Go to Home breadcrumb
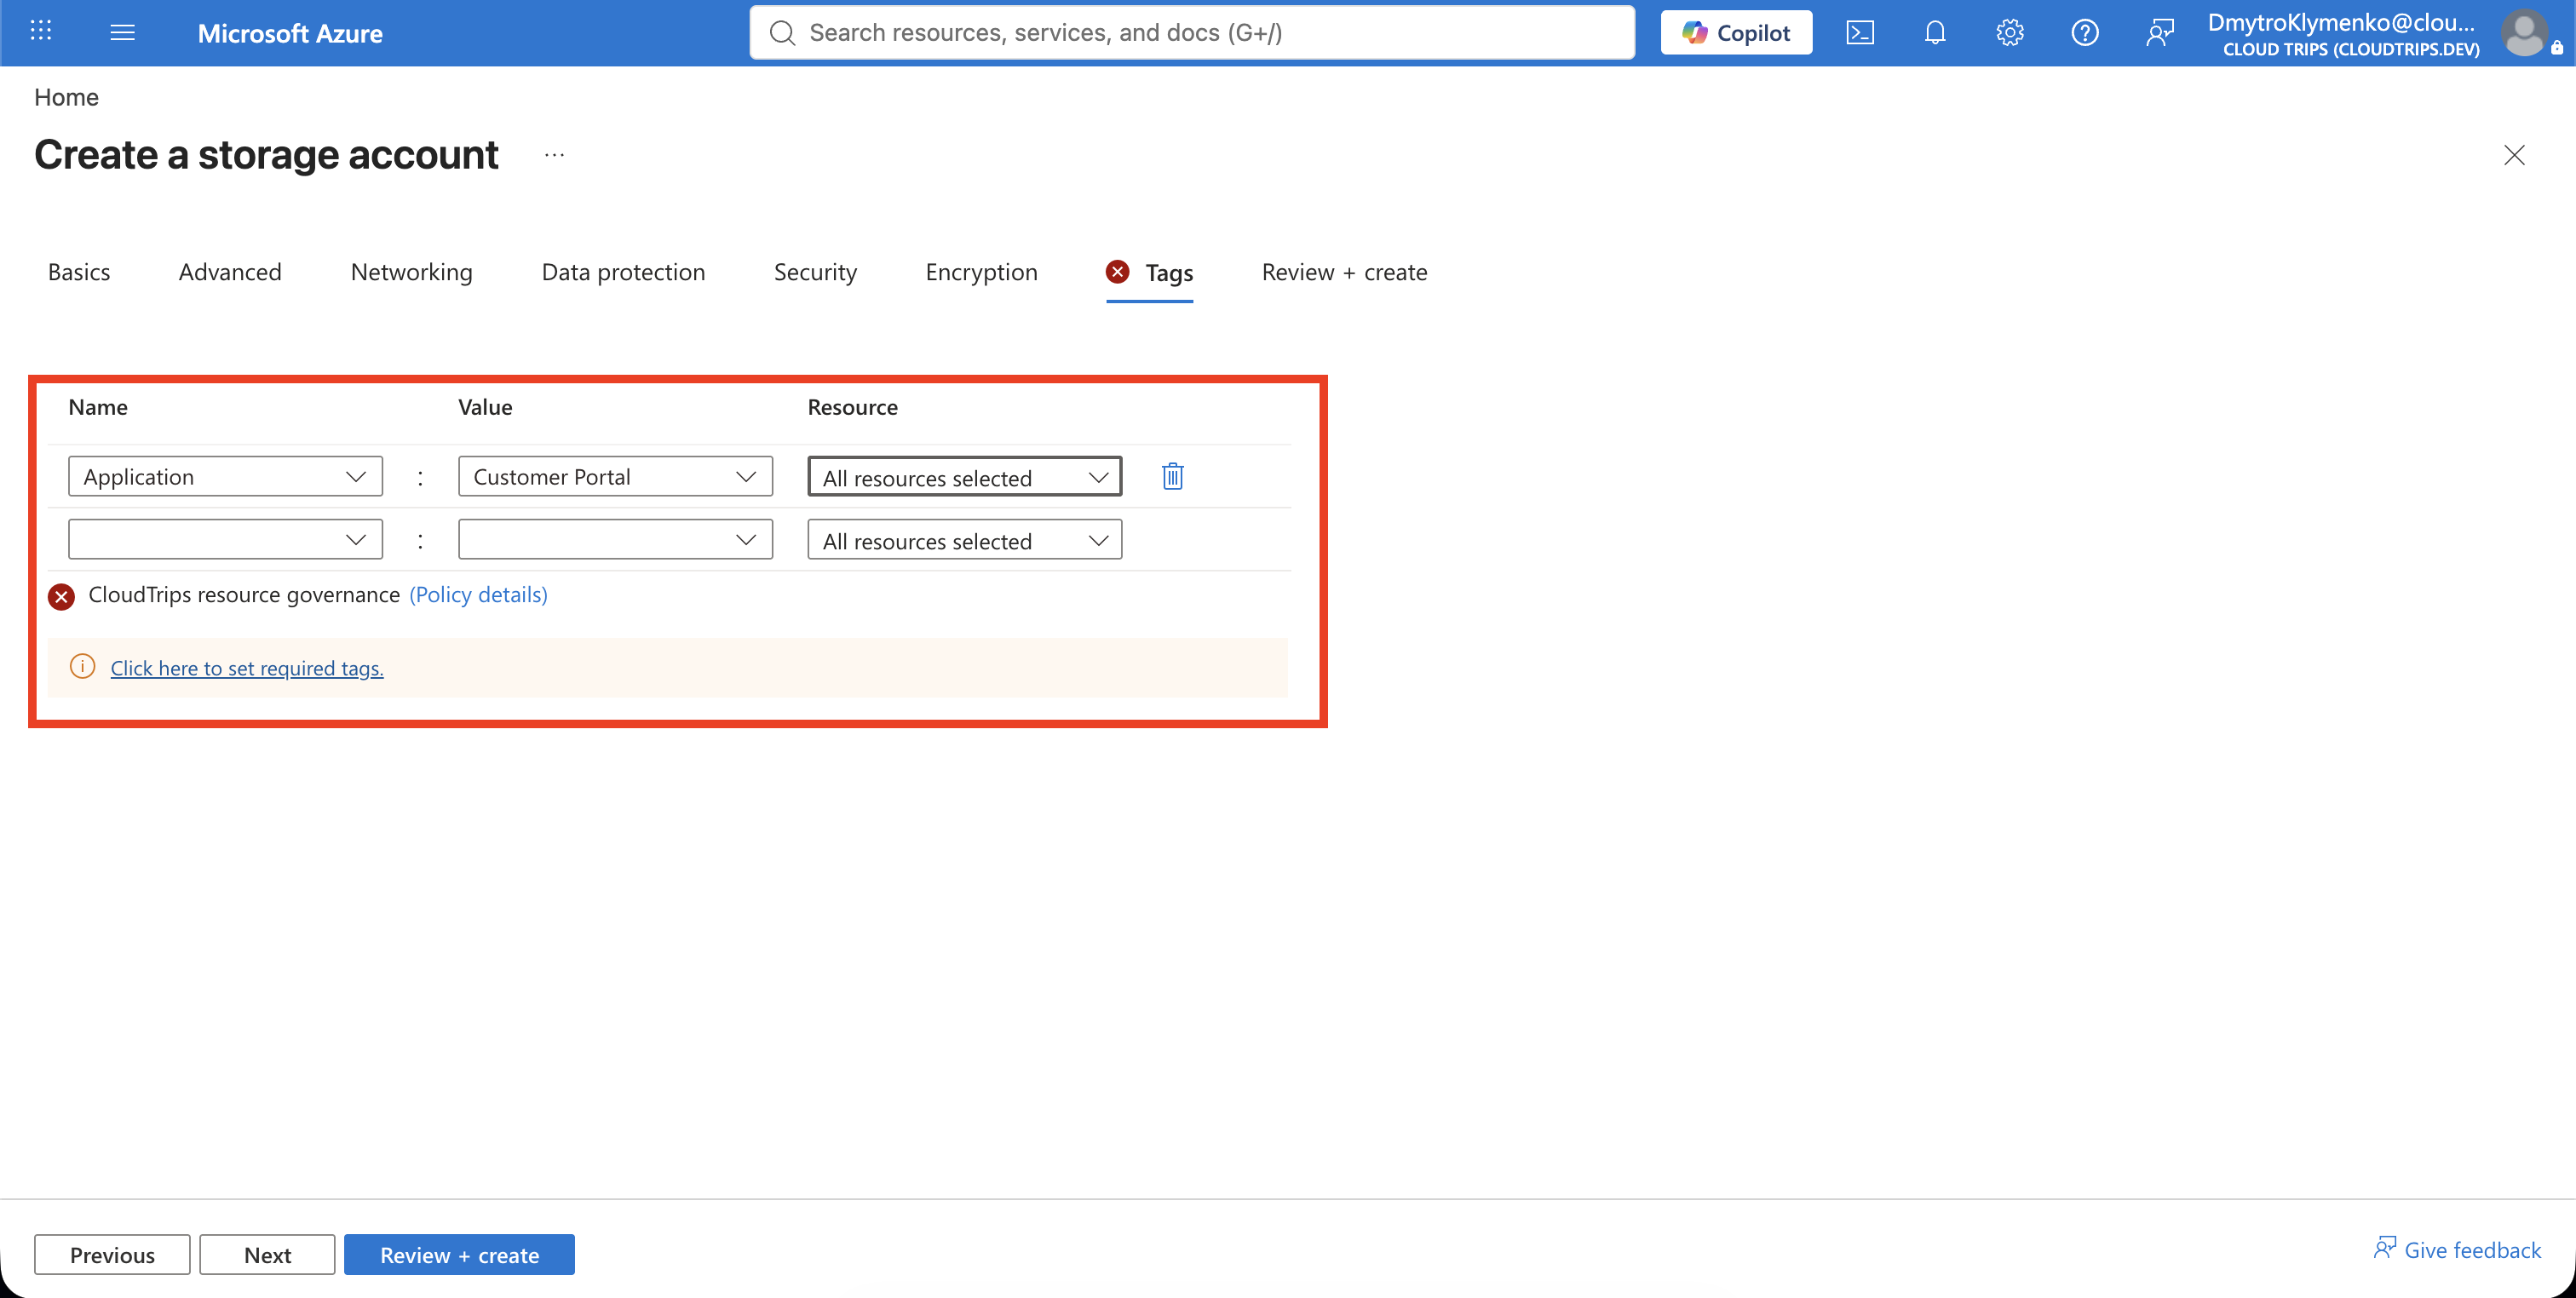 pyautogui.click(x=66, y=97)
